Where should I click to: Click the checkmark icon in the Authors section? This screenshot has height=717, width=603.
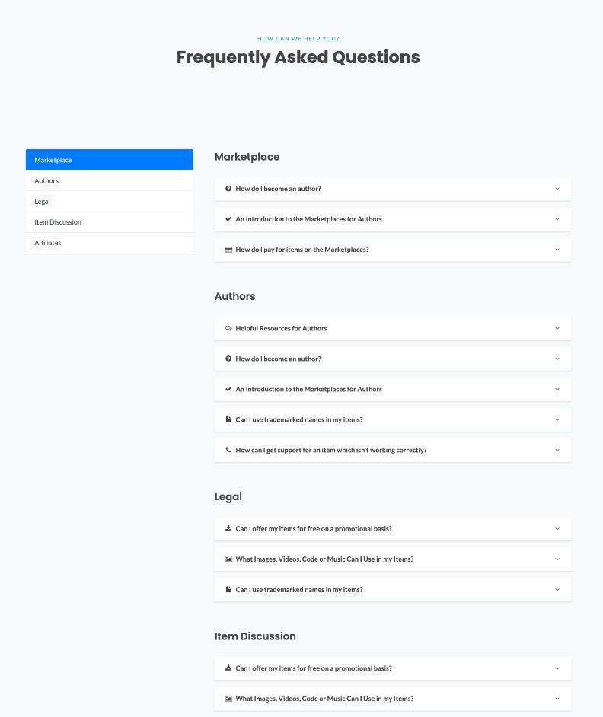coord(228,390)
